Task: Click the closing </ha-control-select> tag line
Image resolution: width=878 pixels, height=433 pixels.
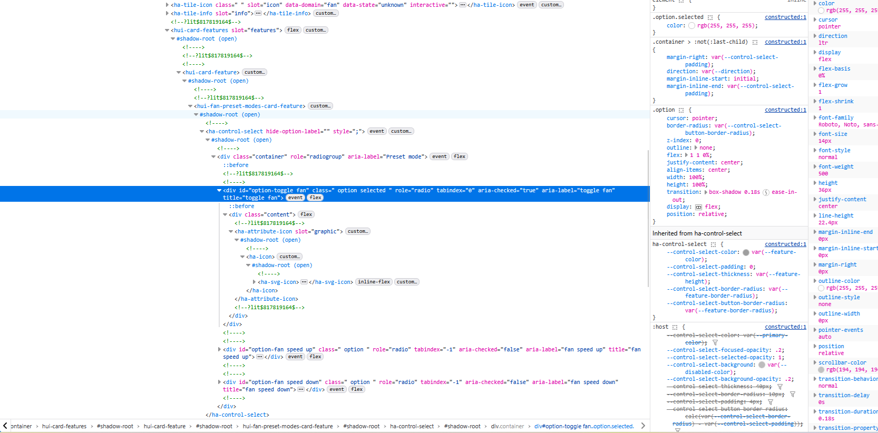Action: click(x=237, y=415)
